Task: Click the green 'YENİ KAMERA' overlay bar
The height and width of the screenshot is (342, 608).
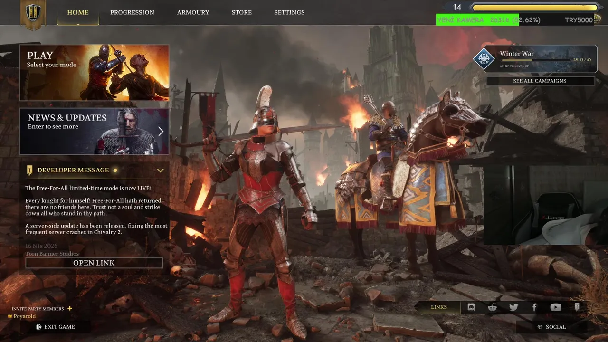Action: click(477, 20)
